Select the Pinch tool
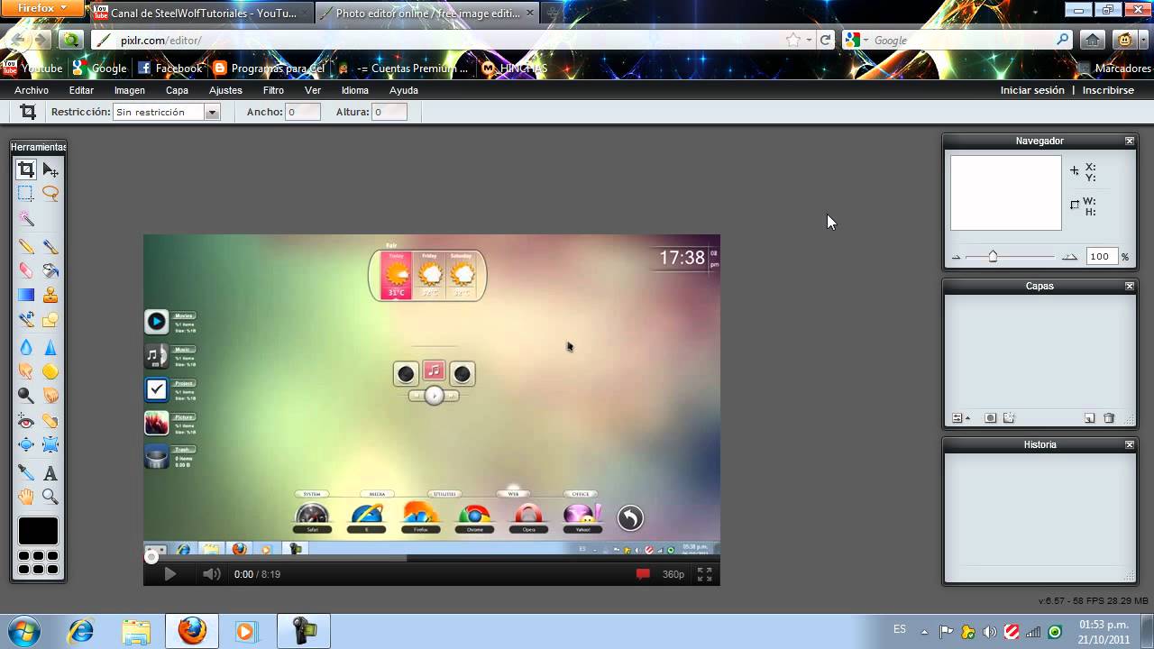The height and width of the screenshot is (649, 1154). point(50,444)
